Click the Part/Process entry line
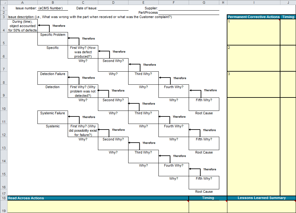This screenshot has width=296, height=213. [189, 13]
